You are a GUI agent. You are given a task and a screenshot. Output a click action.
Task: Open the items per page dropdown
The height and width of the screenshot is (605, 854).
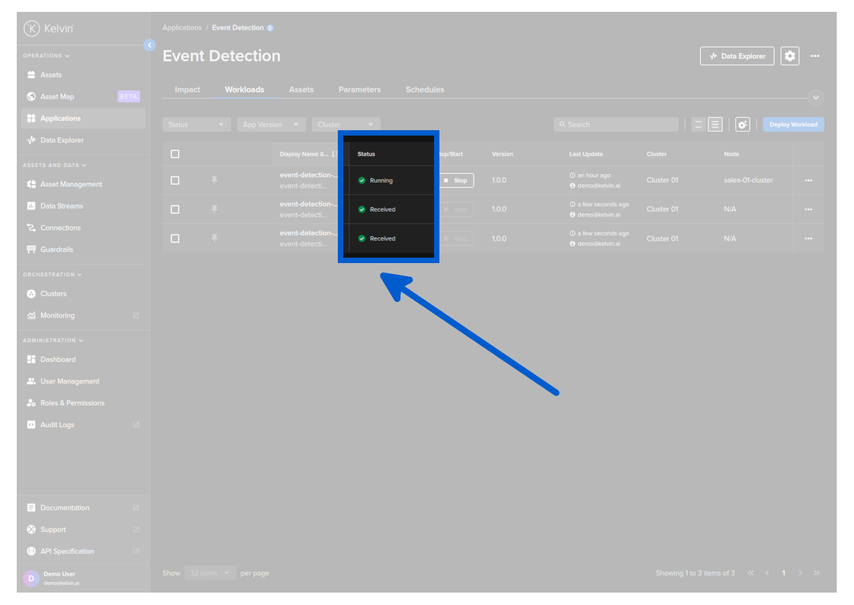[x=210, y=573]
